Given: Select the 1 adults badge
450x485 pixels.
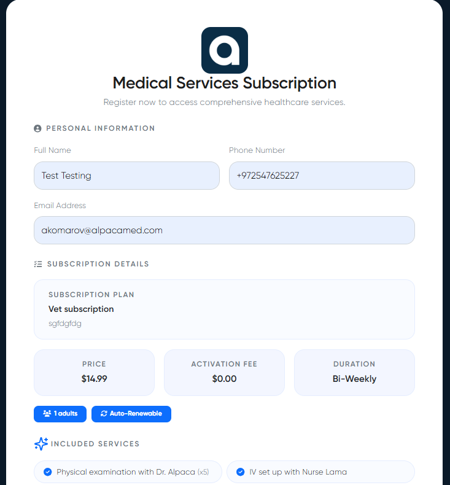Looking at the screenshot, I should [61, 414].
